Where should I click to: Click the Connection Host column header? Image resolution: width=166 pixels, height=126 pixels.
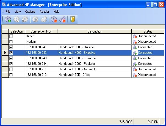point(41,31)
